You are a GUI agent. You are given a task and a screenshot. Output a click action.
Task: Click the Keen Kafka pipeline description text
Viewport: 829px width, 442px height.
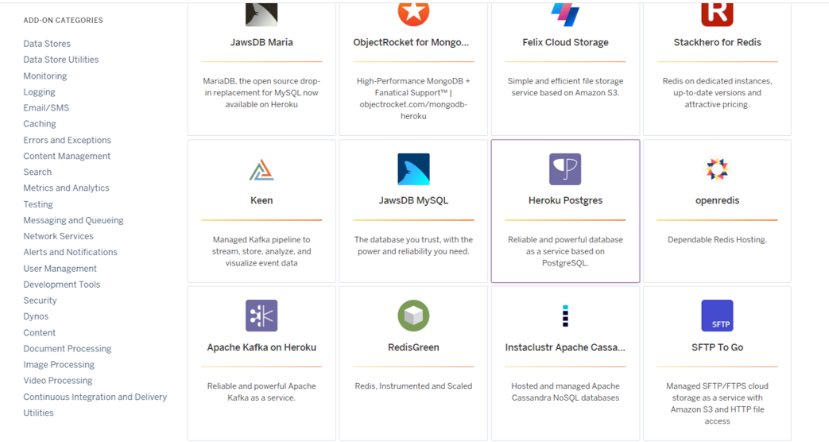(261, 251)
